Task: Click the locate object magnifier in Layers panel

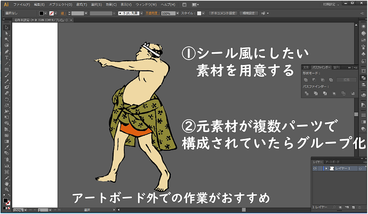Action: (x=334, y=207)
